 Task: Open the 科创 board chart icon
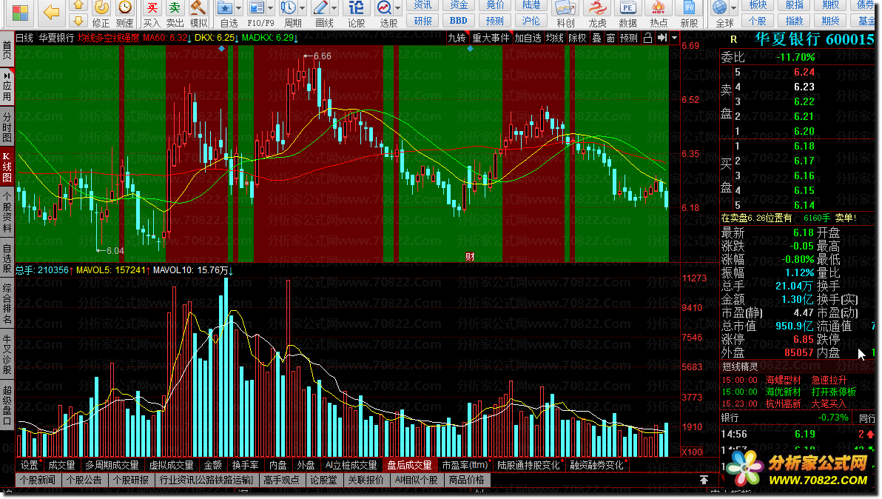(565, 13)
